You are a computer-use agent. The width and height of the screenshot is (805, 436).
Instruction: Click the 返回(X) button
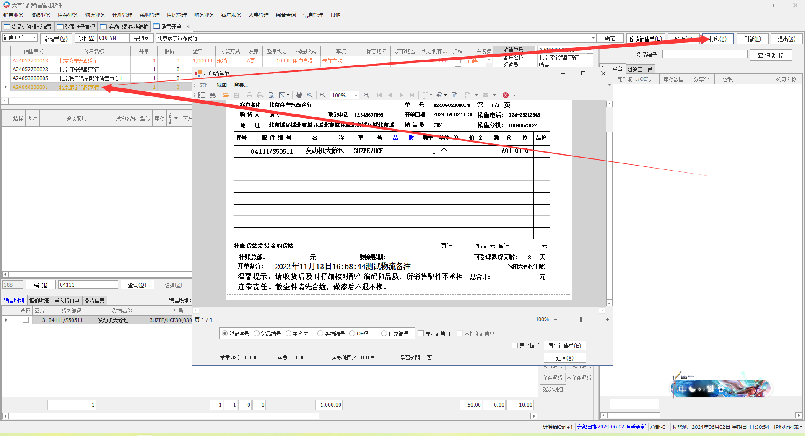click(565, 358)
